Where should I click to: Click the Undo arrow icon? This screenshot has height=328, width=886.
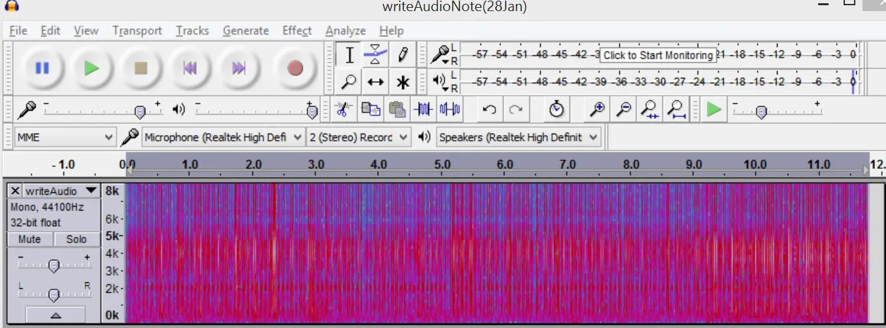point(489,110)
